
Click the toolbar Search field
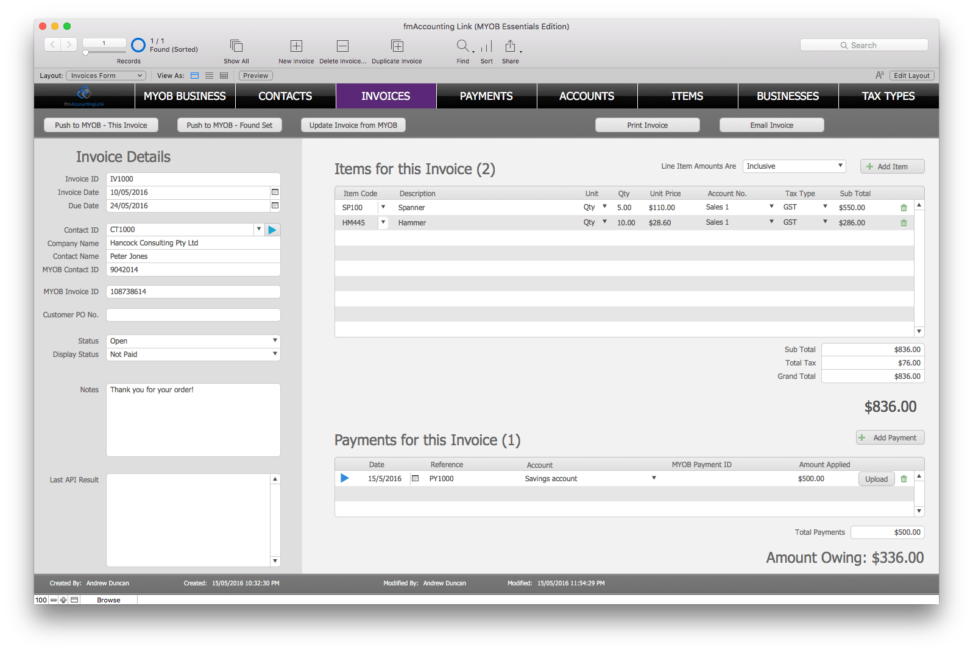pos(864,45)
